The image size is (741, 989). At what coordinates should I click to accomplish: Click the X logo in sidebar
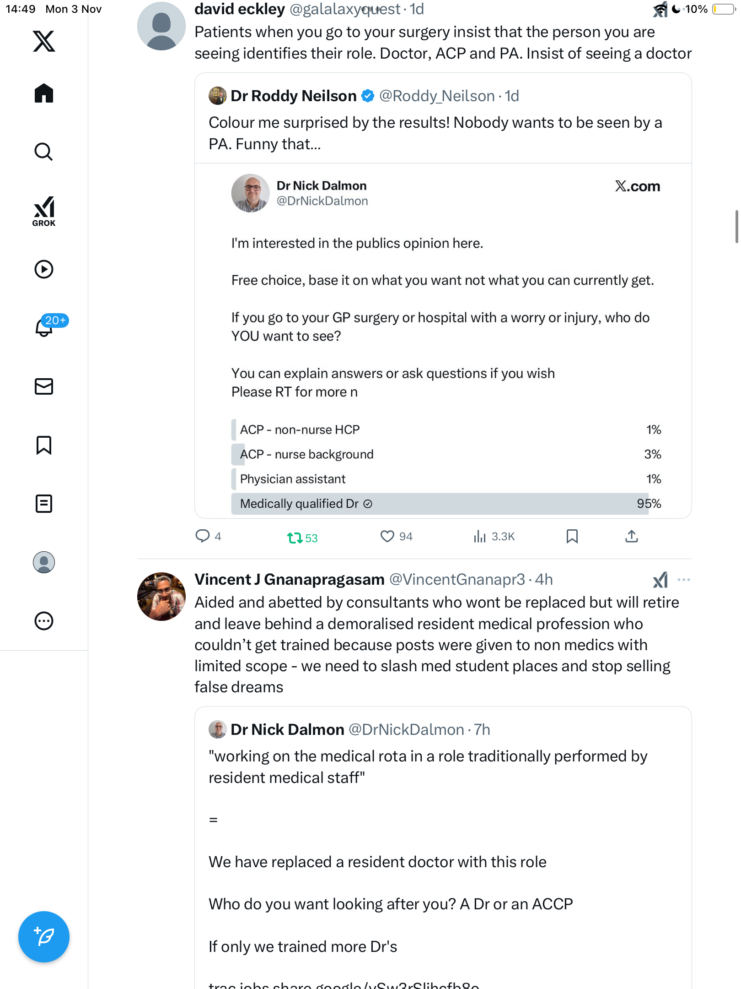tap(44, 41)
